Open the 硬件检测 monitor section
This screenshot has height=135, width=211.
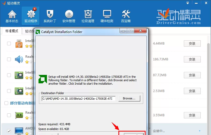tap(107, 16)
